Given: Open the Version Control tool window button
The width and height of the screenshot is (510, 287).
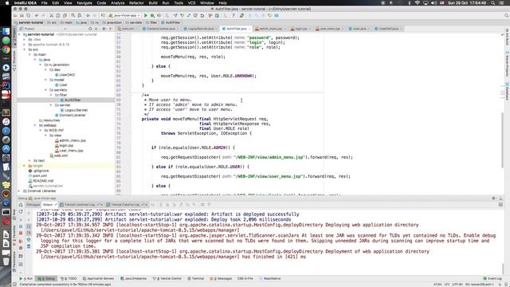Looking at the screenshot, I should pos(167,278).
